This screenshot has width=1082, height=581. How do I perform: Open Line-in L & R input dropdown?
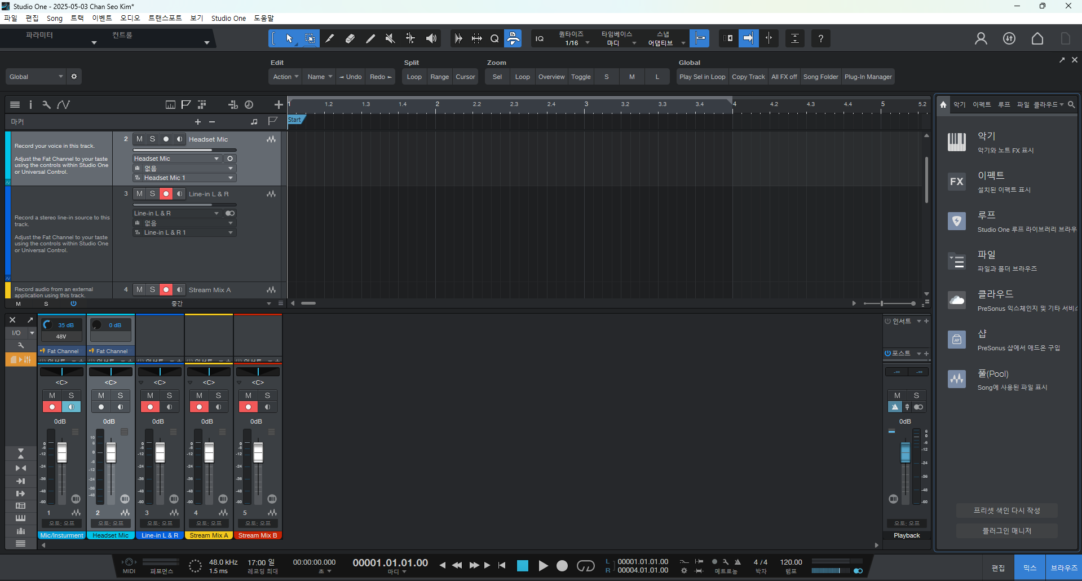tap(177, 213)
